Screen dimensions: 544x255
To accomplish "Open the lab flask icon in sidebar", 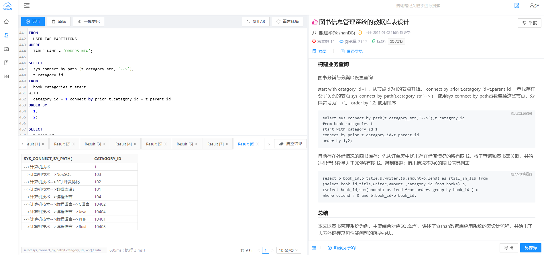I will [x=6, y=35].
